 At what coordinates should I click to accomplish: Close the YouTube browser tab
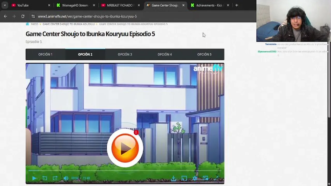tap(49, 5)
